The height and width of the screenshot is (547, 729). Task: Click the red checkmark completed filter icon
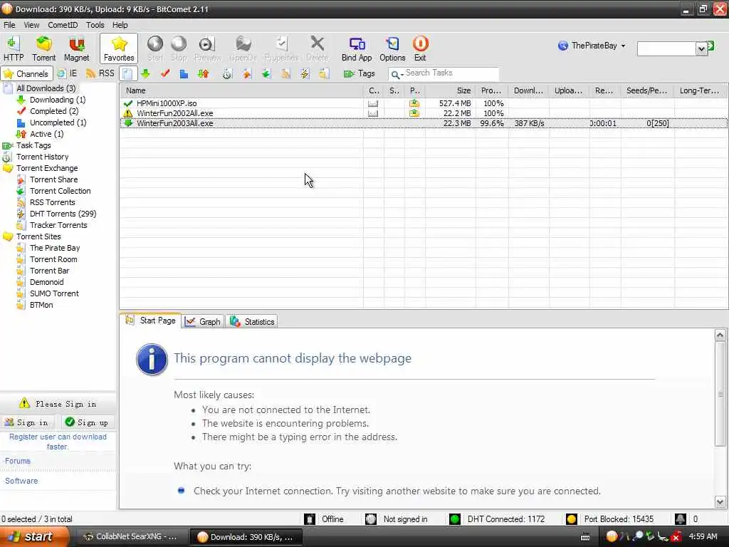pyautogui.click(x=165, y=73)
